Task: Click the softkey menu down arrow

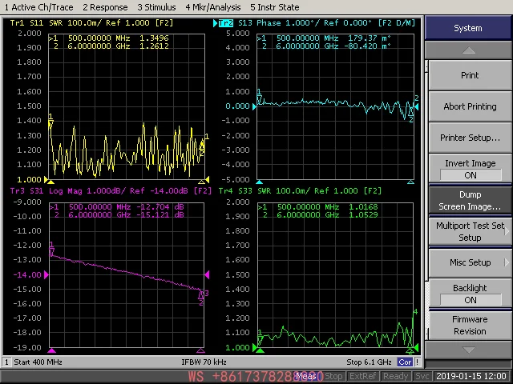Action: coord(468,350)
